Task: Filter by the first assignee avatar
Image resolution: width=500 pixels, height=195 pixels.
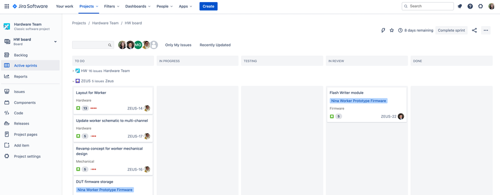Action: pos(122,45)
